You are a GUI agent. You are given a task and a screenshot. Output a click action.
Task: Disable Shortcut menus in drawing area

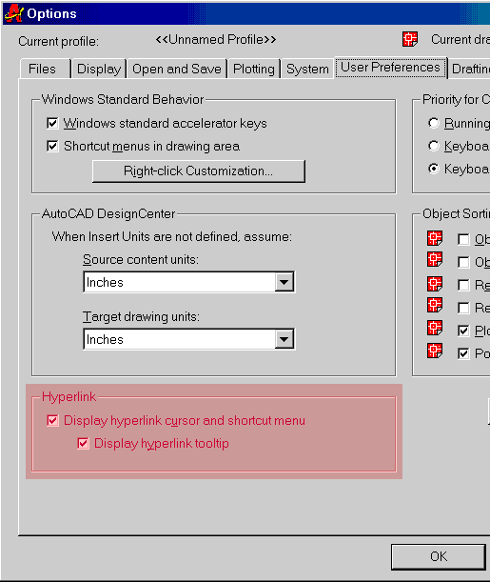tap(52, 147)
